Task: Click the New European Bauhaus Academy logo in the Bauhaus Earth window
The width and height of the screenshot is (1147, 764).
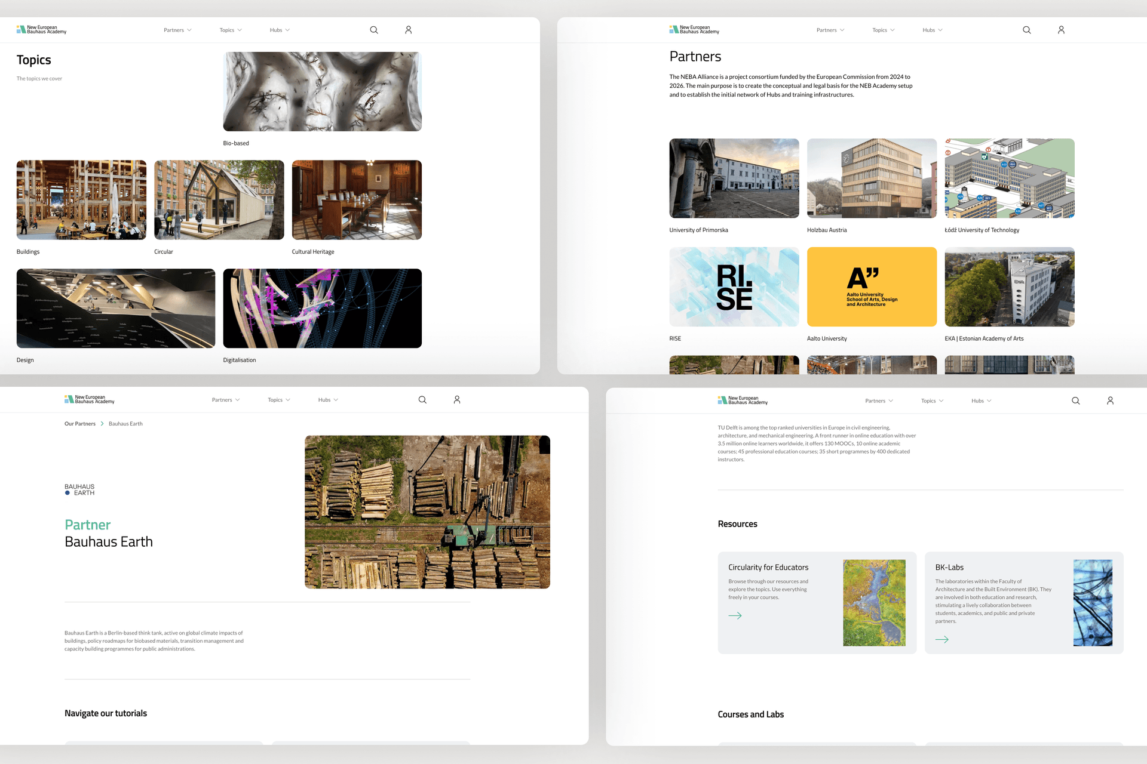Action: point(90,399)
